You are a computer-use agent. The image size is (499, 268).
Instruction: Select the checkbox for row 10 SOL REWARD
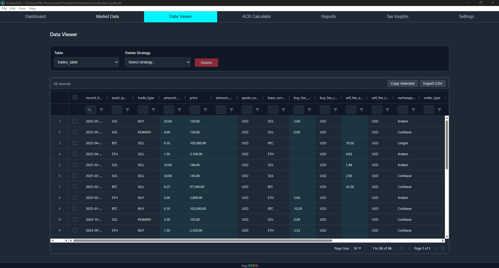[75, 219]
